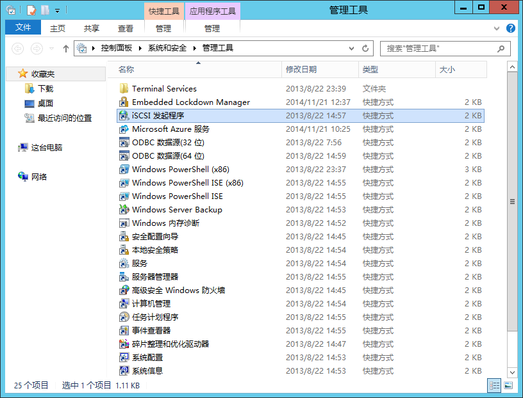Sort by 修改日期 column header
This screenshot has width=523, height=398.
pyautogui.click(x=320, y=69)
